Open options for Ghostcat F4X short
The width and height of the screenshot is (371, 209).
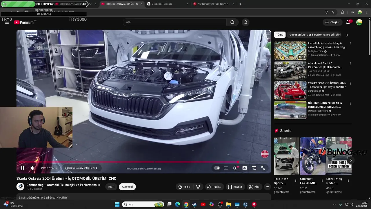pos(322,181)
